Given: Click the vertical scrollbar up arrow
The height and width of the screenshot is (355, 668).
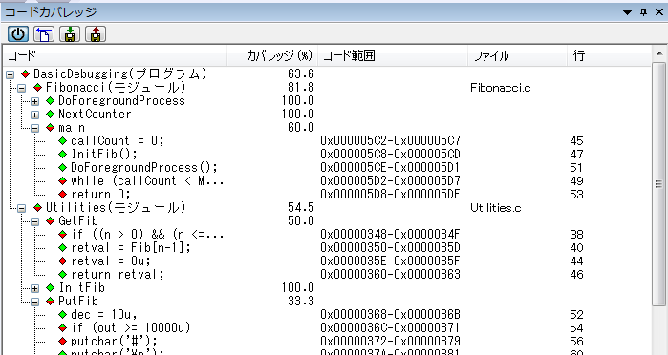Looking at the screenshot, I should click(x=658, y=54).
